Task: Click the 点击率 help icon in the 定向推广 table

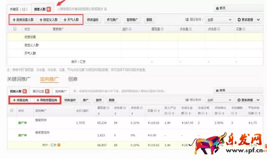Action: 141,108
